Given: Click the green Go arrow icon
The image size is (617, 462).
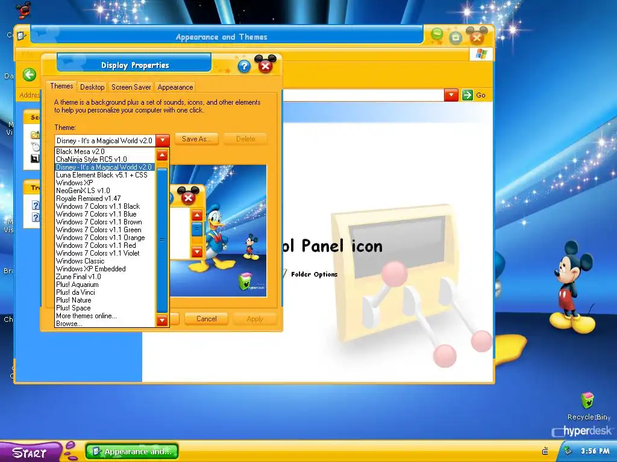Looking at the screenshot, I should [468, 94].
